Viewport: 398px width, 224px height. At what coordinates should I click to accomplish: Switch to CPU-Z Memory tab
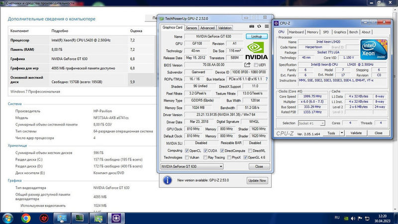point(312,32)
